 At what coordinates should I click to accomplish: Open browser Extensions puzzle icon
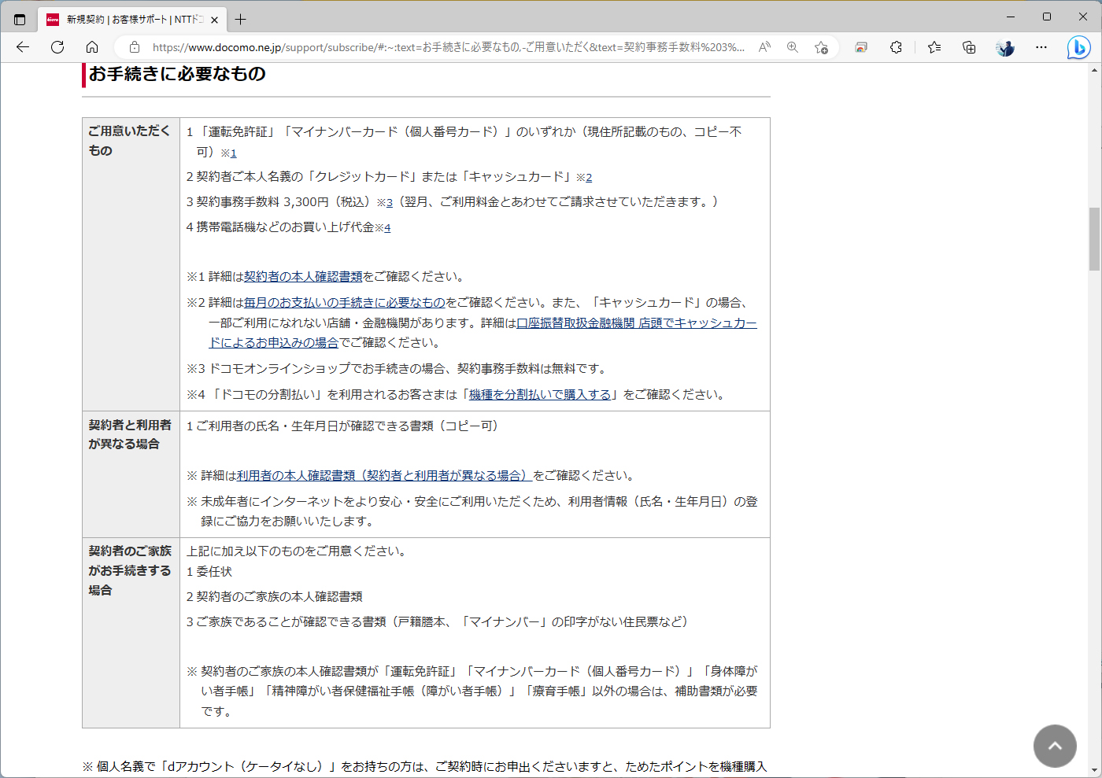[896, 47]
